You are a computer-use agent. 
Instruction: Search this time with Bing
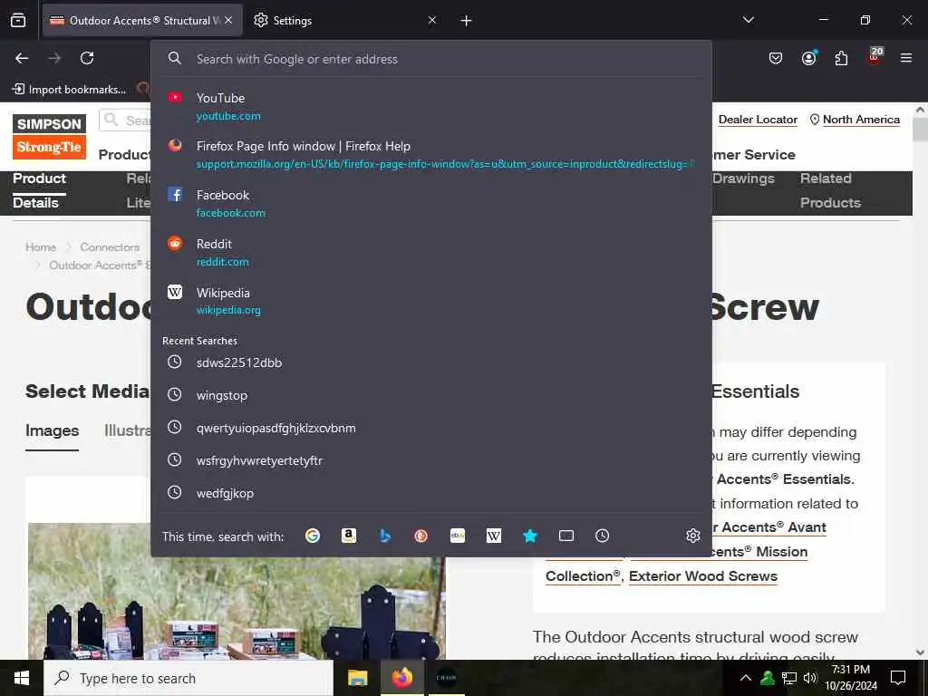(x=385, y=536)
